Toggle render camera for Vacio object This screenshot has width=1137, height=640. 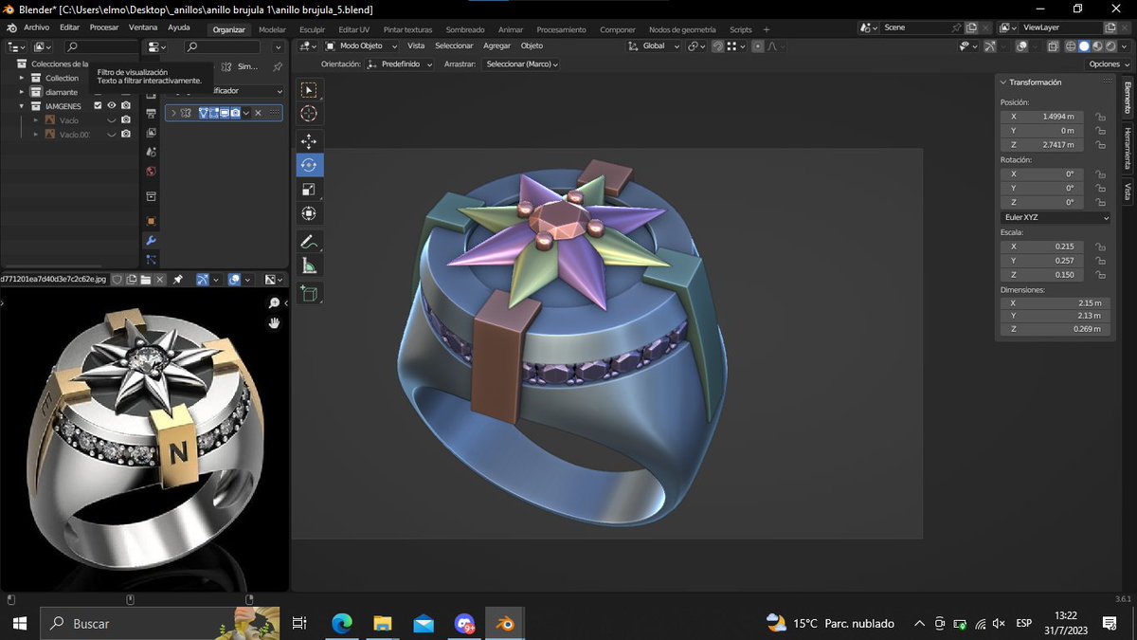click(125, 120)
